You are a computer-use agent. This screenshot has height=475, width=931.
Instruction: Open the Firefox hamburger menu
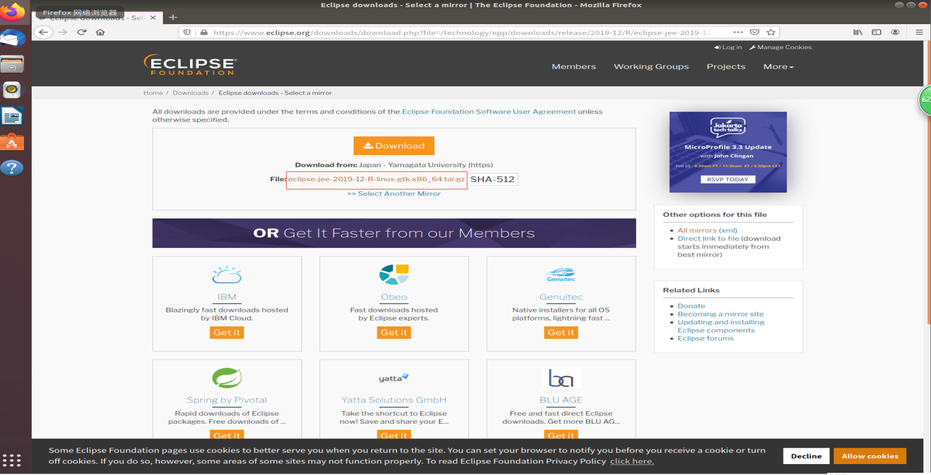[x=920, y=32]
